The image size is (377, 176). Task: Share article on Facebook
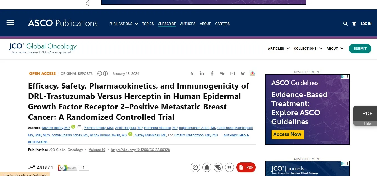(212, 73)
